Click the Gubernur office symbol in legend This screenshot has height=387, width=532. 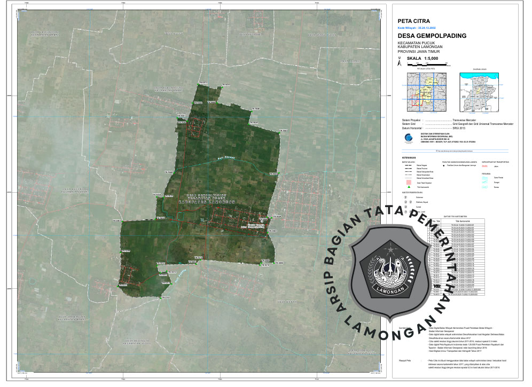click(405, 198)
